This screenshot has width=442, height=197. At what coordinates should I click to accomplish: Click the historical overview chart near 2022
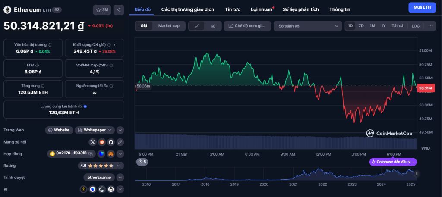[322, 174]
